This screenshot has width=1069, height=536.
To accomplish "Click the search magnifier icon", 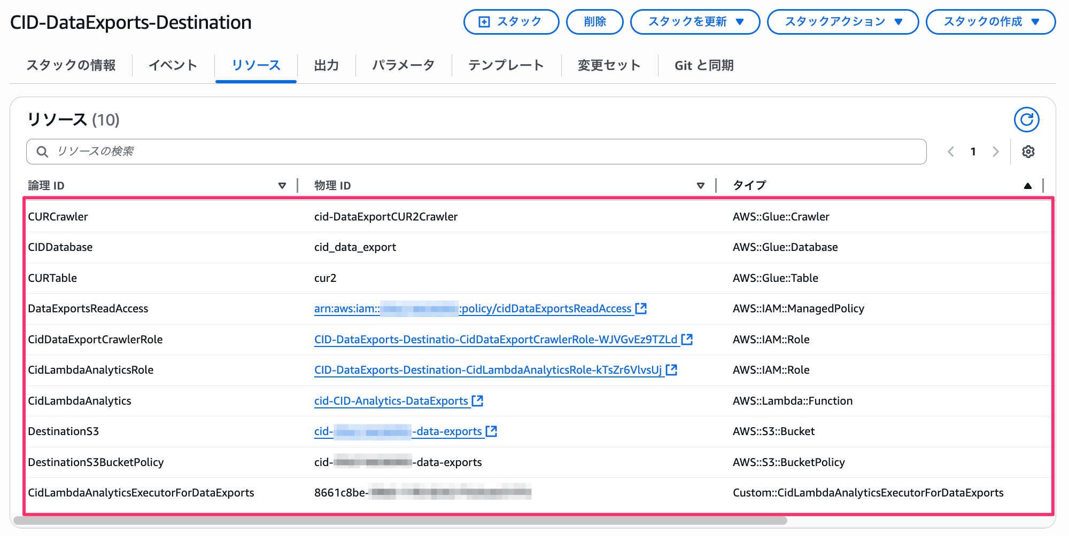I will coord(42,152).
